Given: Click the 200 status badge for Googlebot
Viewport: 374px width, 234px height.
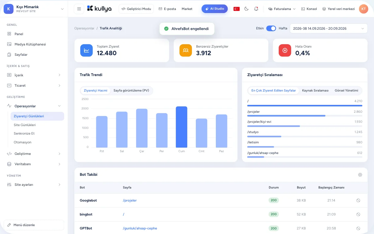Looking at the screenshot, I should [x=274, y=200].
